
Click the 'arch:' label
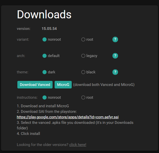click(x=21, y=56)
